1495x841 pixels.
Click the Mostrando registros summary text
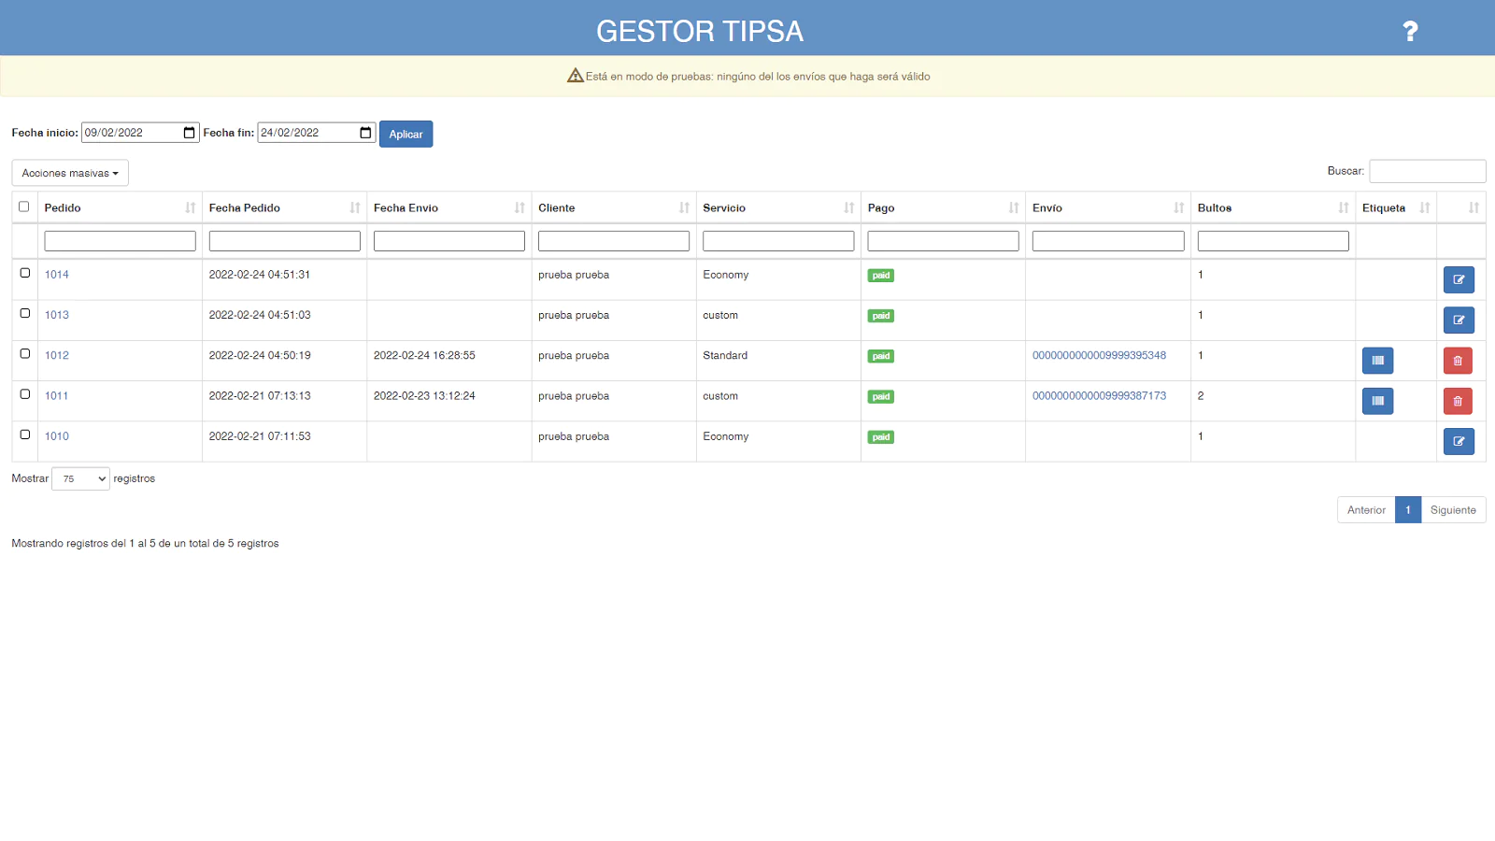(145, 543)
